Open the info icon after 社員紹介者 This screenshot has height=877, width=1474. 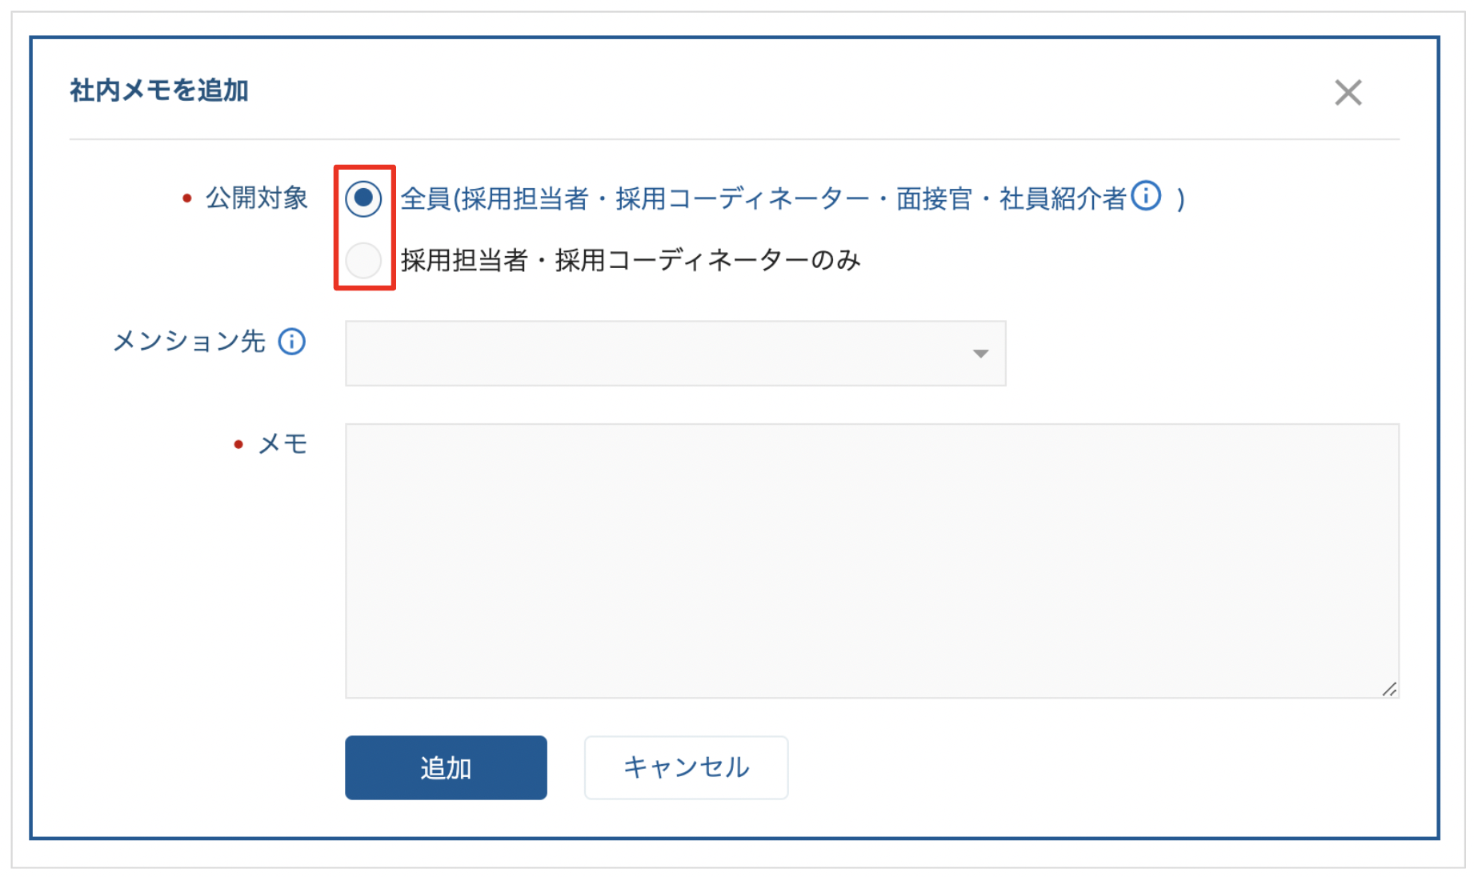coord(1146,195)
